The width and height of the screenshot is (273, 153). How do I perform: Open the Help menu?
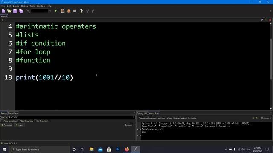coord(49,6)
